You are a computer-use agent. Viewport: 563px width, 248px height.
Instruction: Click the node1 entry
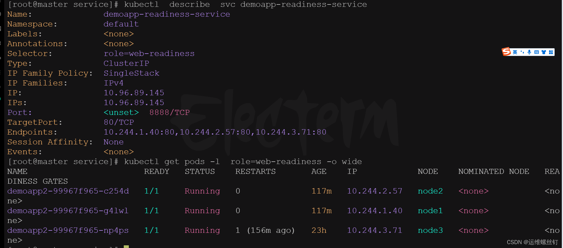[x=430, y=211]
